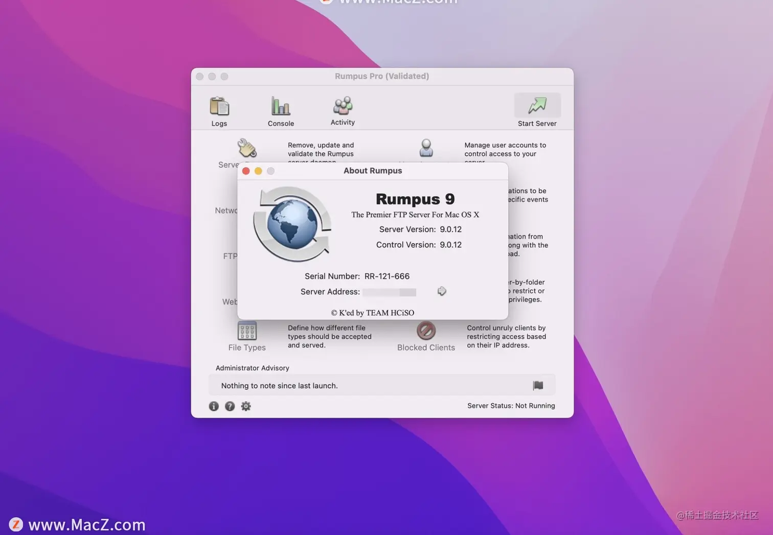Open settings with the gear icon
The height and width of the screenshot is (535, 773).
(246, 406)
